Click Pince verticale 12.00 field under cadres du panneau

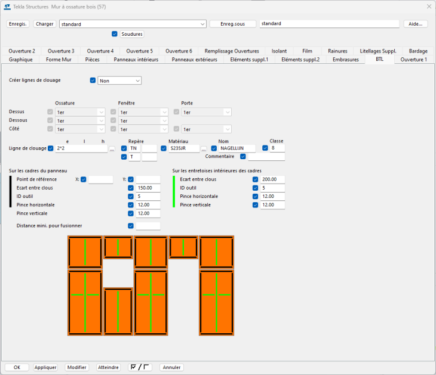coord(148,213)
